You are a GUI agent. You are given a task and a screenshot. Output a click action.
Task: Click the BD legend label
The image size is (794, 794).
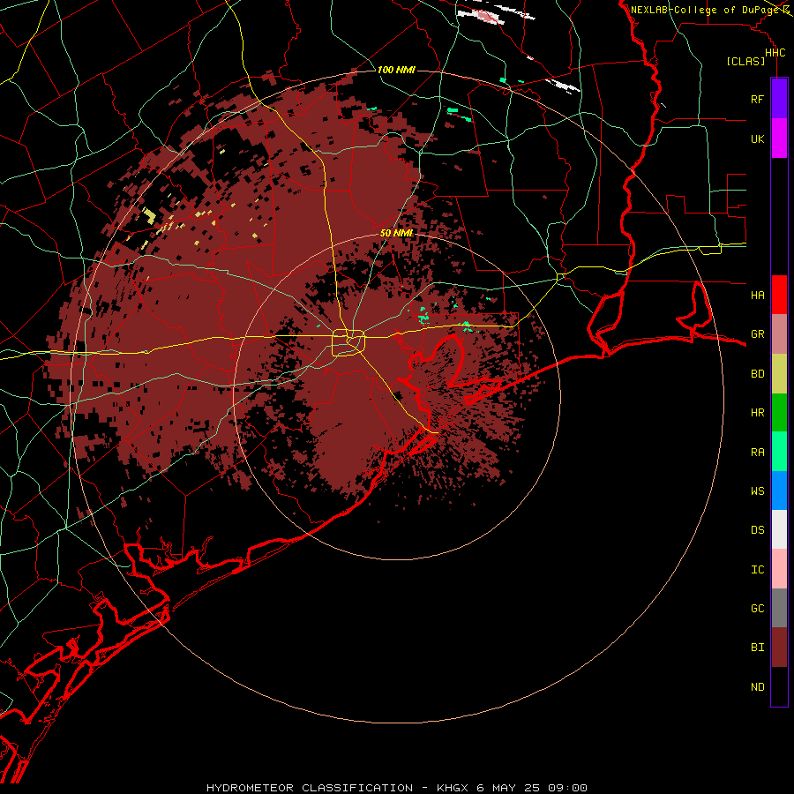click(x=757, y=374)
